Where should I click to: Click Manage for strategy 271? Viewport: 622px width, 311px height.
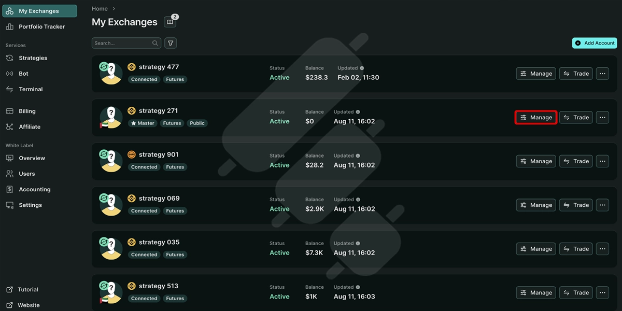point(536,117)
